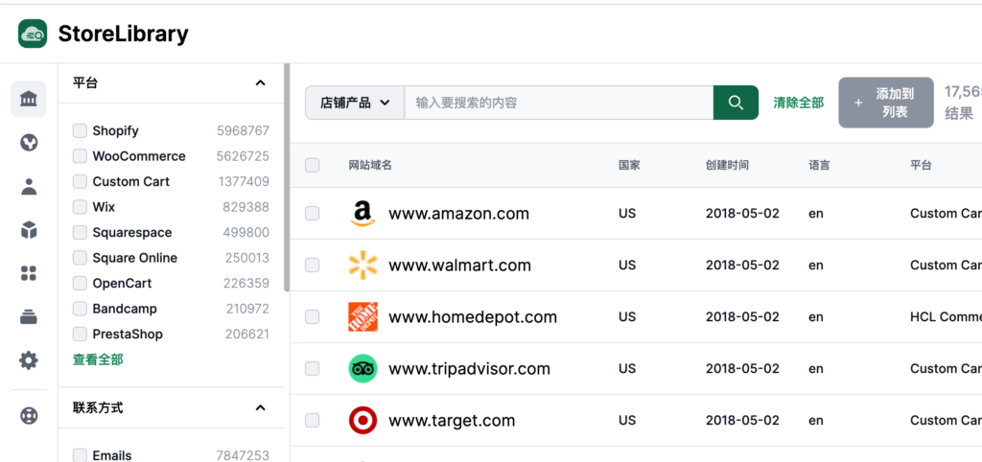
Task: Collapse the 联系方式 filter section
Action: tap(261, 408)
